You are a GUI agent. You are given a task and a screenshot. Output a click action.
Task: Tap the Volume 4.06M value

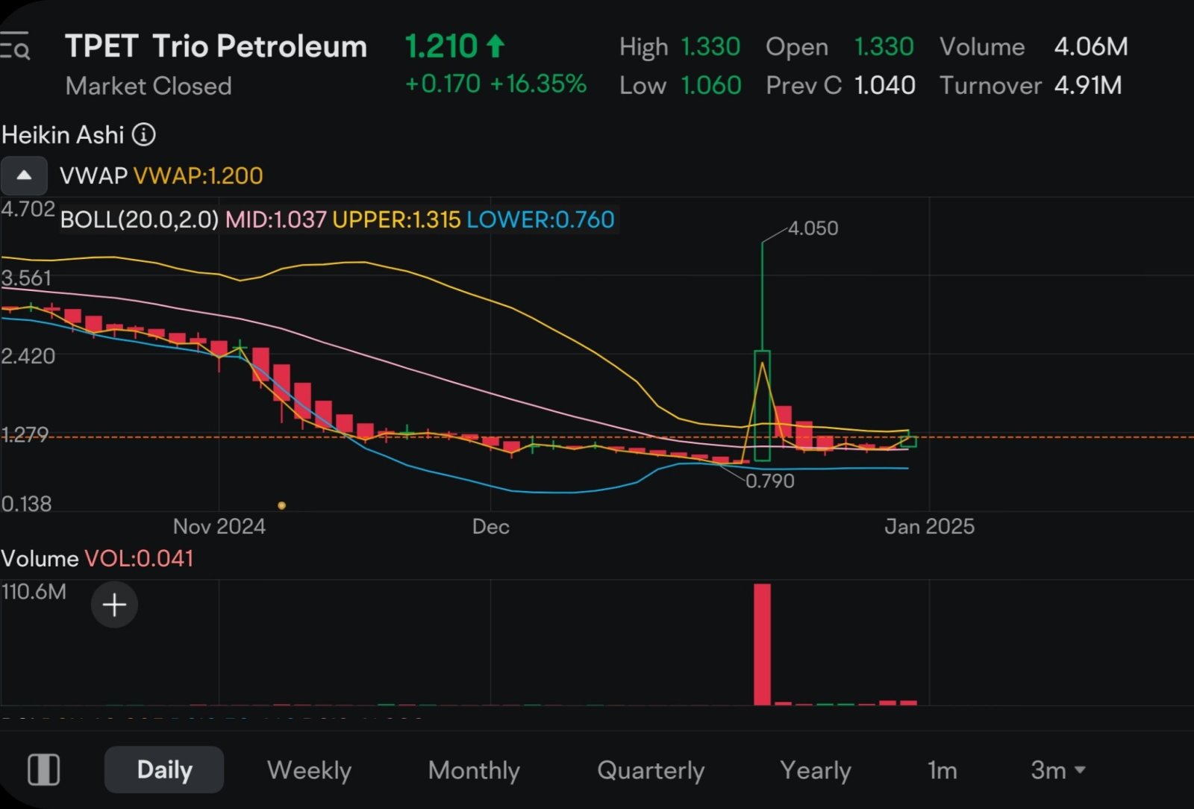click(x=1091, y=47)
